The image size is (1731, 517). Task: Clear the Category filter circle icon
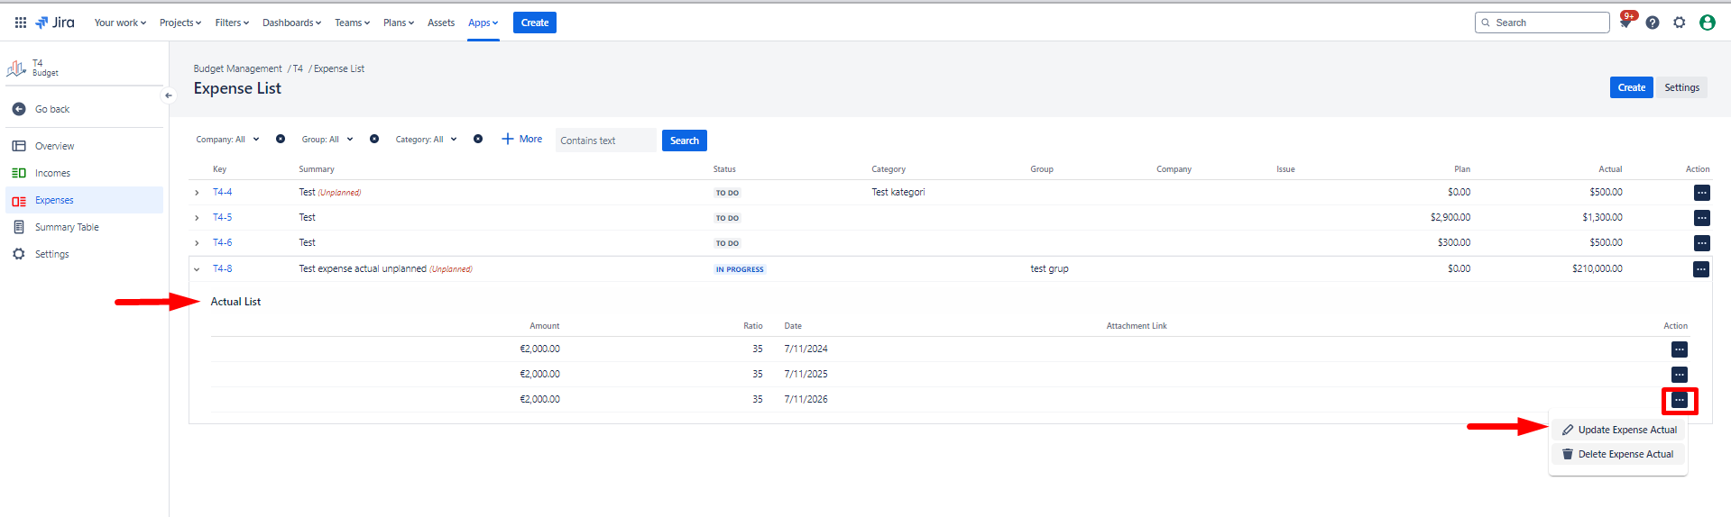(x=478, y=139)
